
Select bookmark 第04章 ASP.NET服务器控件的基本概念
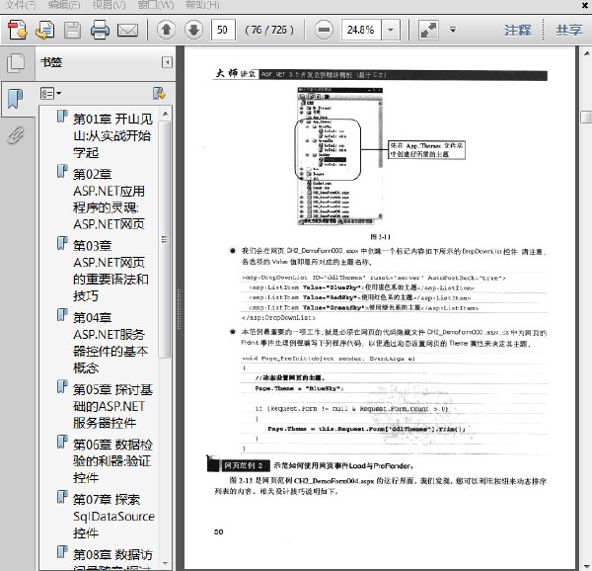click(111, 343)
